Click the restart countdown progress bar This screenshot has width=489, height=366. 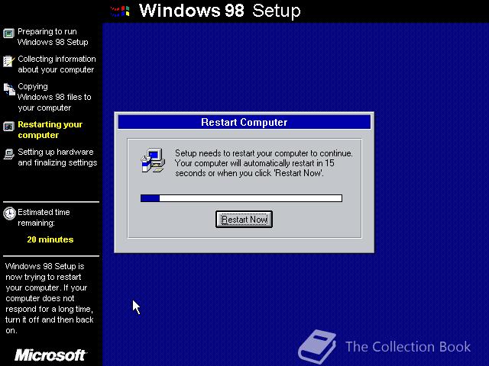pyautogui.click(x=241, y=198)
